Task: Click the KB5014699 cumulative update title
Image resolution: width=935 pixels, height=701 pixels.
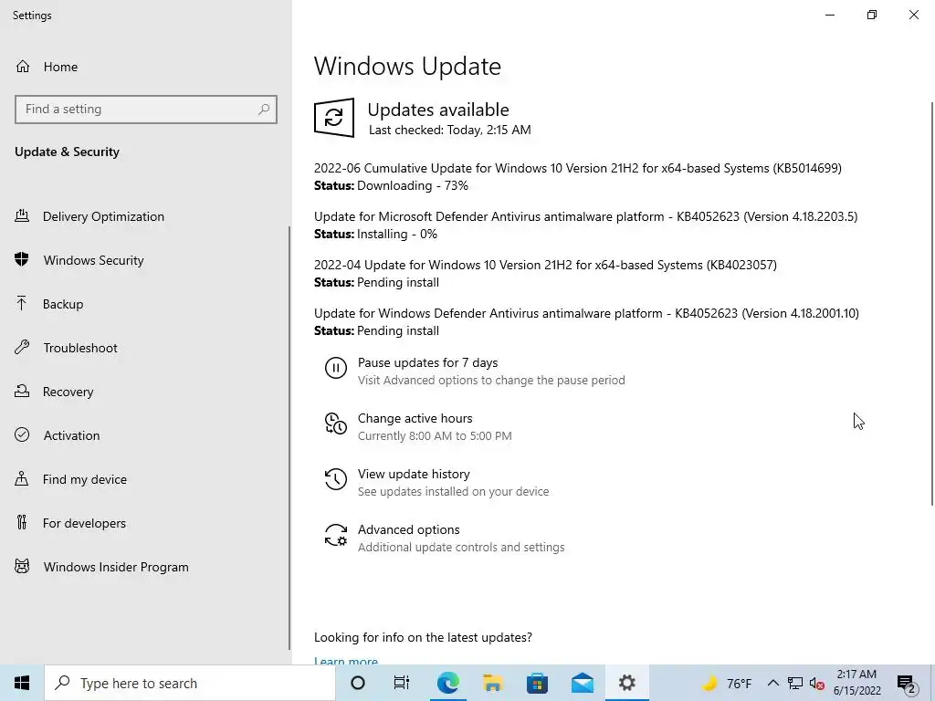Action: 578,168
